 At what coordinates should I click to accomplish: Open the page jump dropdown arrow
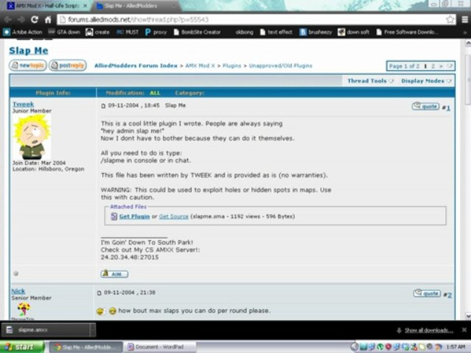tap(450, 66)
